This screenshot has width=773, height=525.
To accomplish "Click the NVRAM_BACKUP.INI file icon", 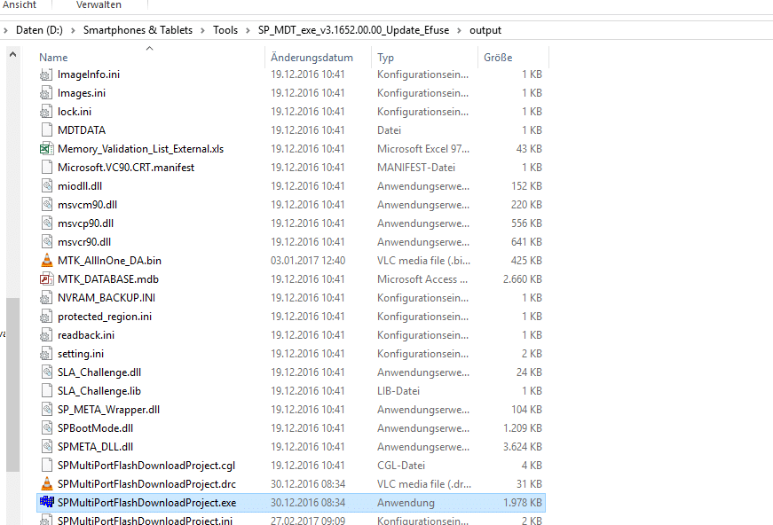I will pyautogui.click(x=46, y=298).
